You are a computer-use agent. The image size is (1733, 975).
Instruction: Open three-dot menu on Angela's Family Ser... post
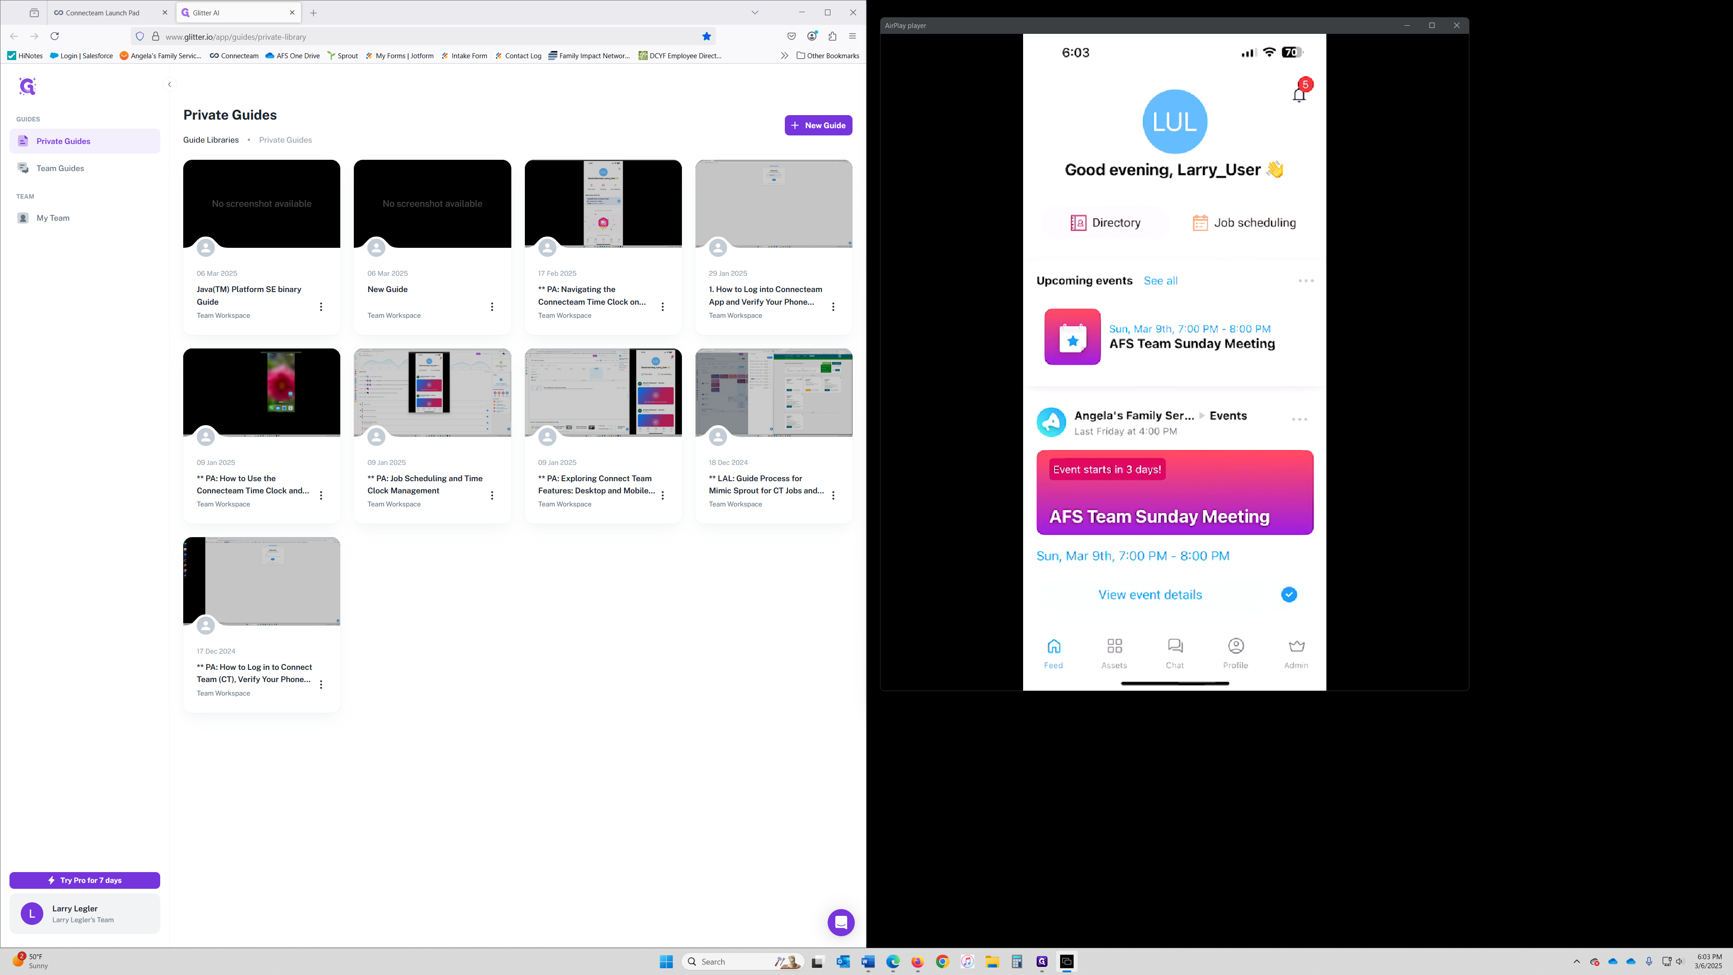click(1299, 419)
